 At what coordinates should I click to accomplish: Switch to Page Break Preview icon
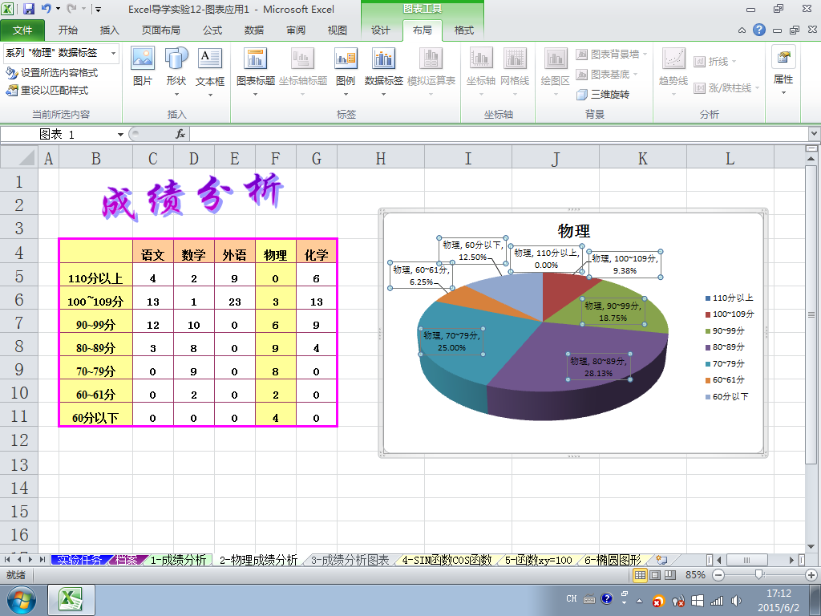point(670,574)
